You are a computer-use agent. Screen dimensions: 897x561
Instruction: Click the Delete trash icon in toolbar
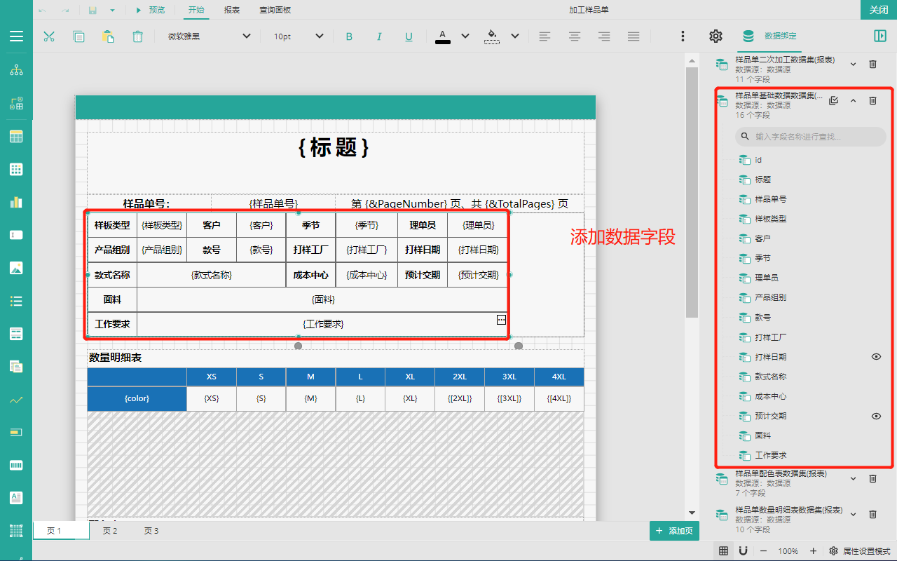tap(138, 36)
